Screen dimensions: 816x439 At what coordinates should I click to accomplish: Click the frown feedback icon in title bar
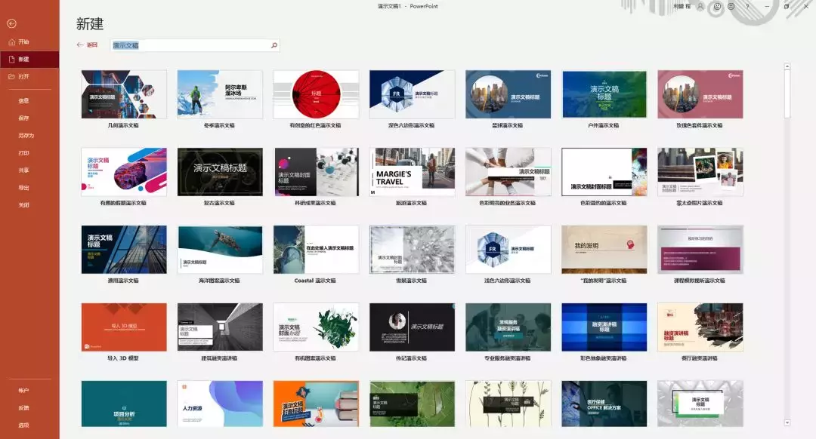click(731, 6)
